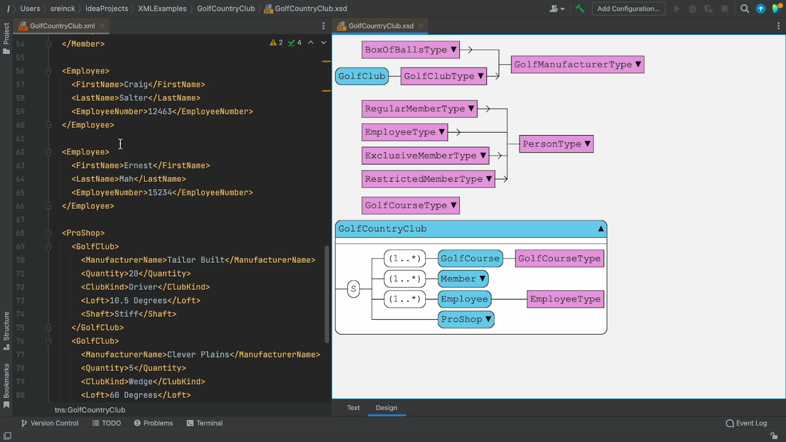Click the IDE update arrow icon
This screenshot has width=786, height=442.
[760, 8]
